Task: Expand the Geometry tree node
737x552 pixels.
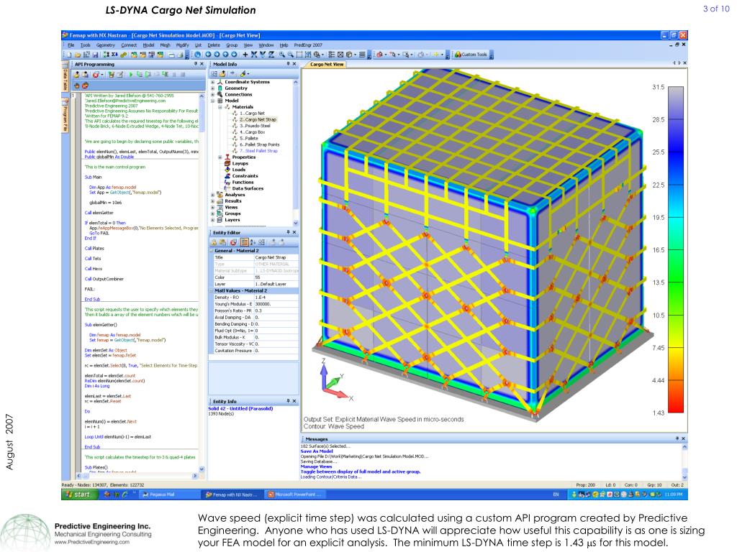Action: coord(212,88)
